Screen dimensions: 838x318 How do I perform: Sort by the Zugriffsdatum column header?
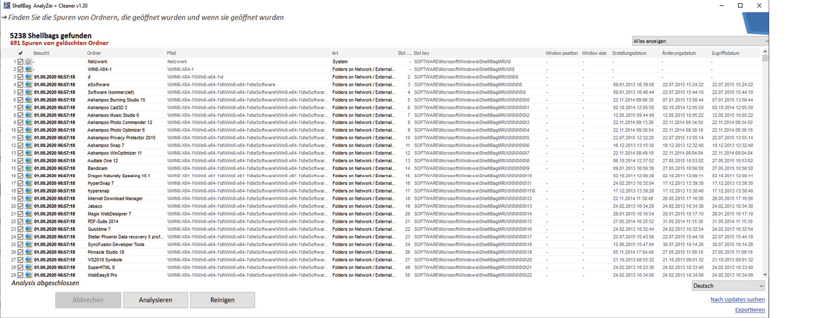(x=725, y=53)
